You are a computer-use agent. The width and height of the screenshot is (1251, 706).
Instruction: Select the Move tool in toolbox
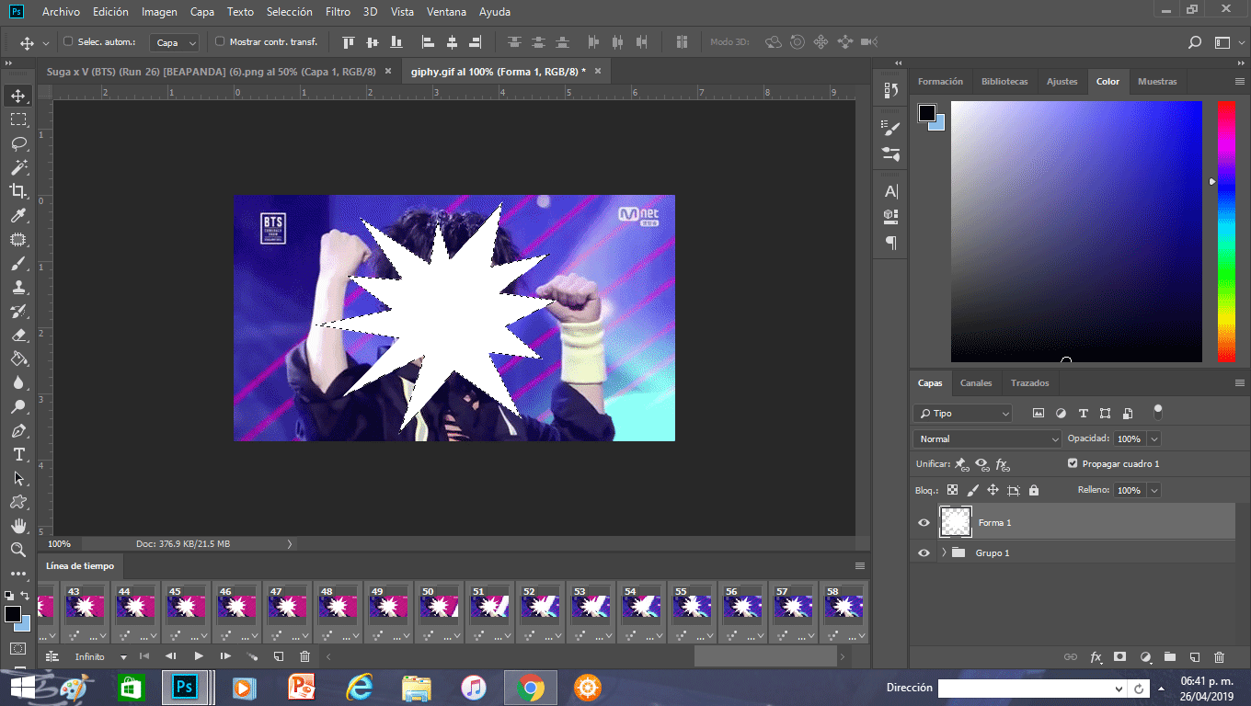click(x=17, y=96)
